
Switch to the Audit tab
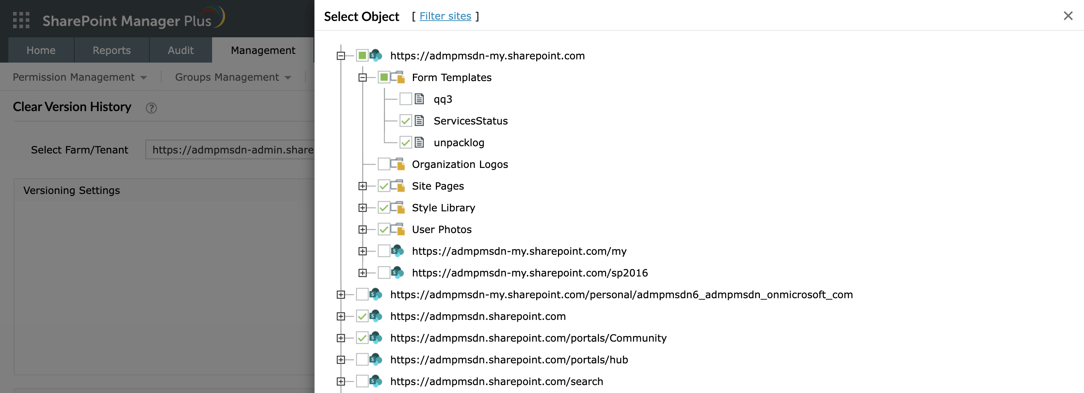(181, 50)
